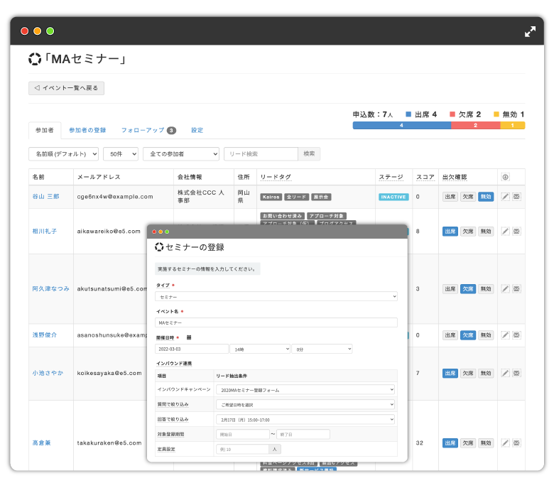Click the pencil edit icon for 谷山 三郎
This screenshot has width=554, height=483.
pyautogui.click(x=505, y=197)
